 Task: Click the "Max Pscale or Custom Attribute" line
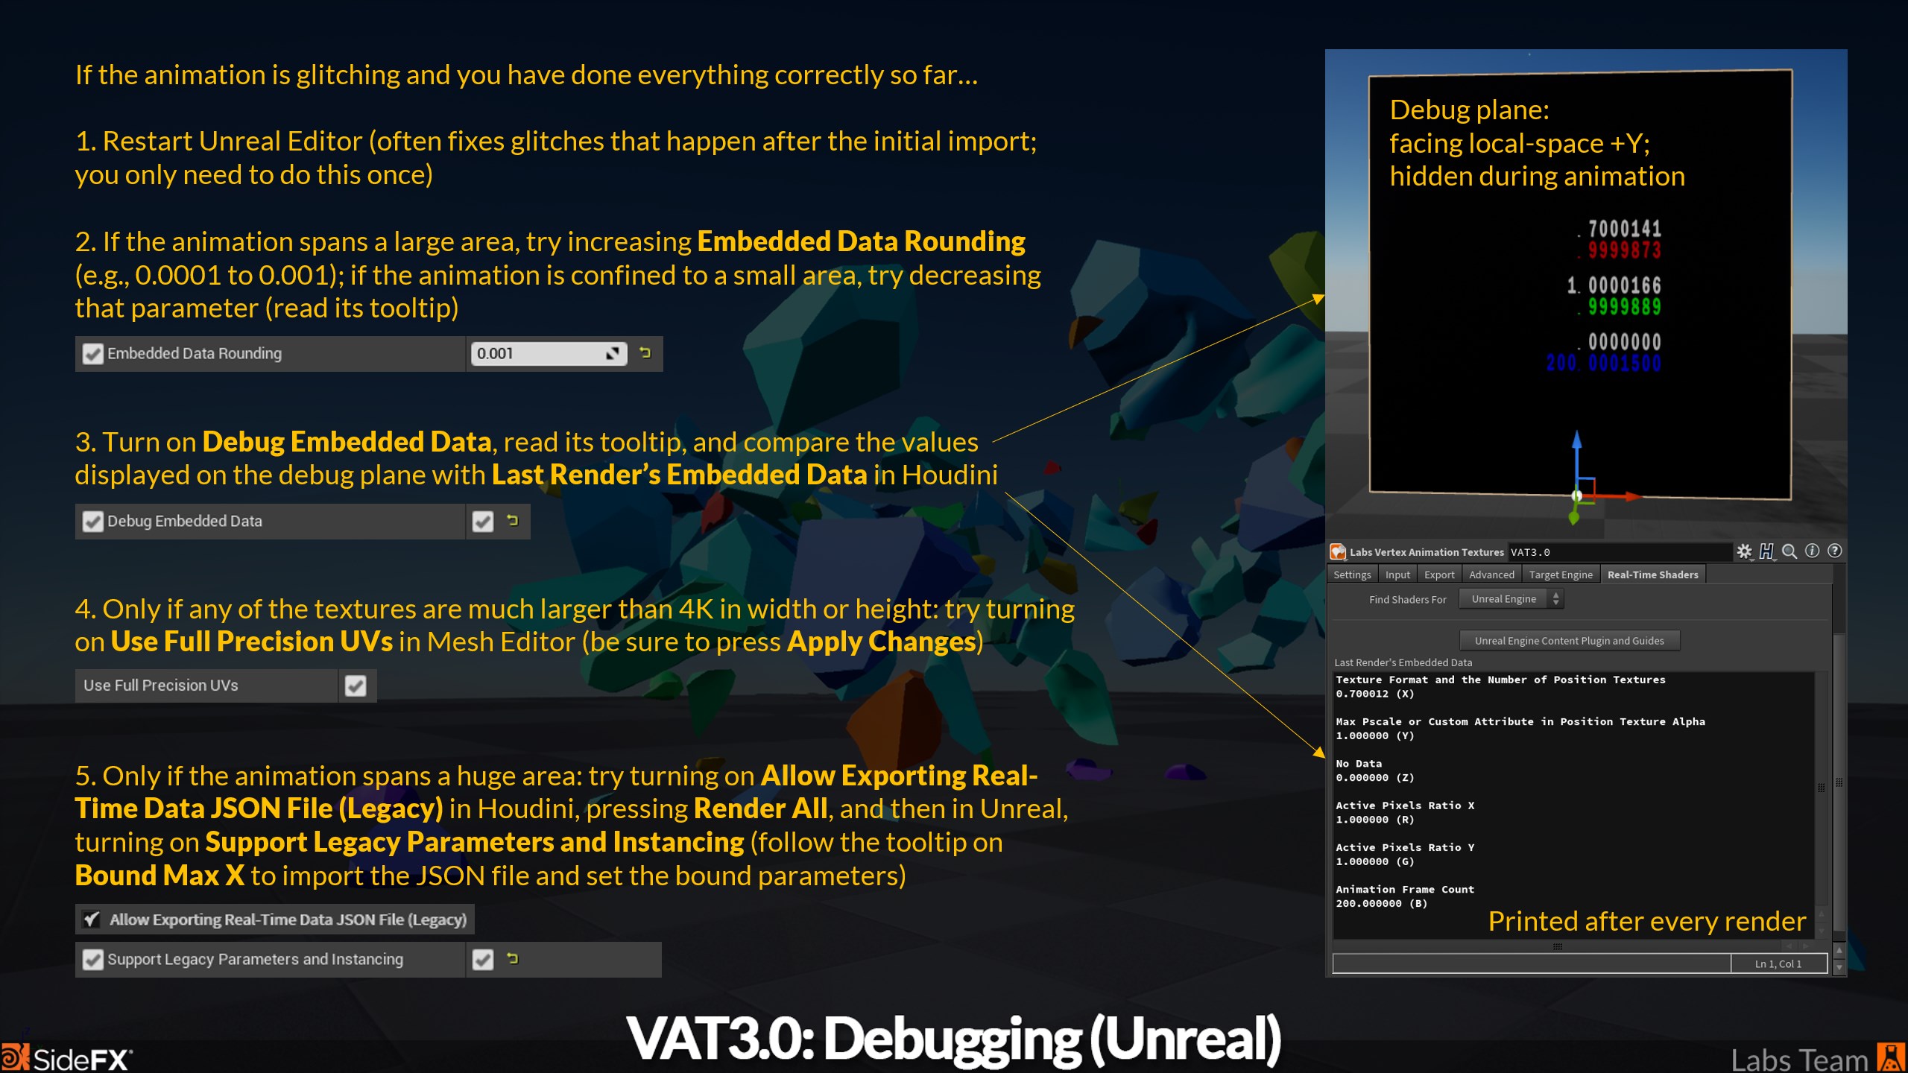[x=1520, y=721]
